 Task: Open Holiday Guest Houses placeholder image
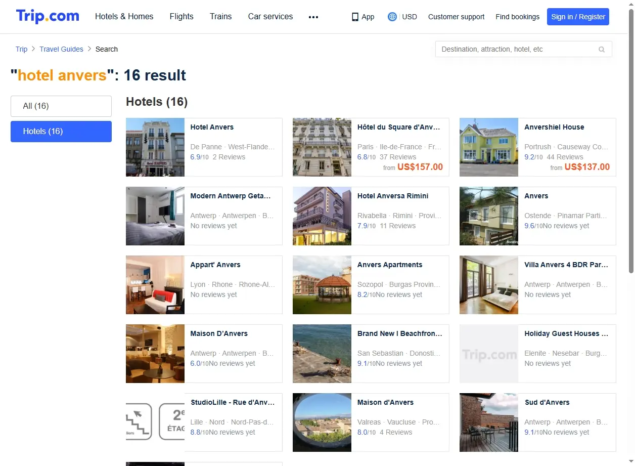coord(489,354)
